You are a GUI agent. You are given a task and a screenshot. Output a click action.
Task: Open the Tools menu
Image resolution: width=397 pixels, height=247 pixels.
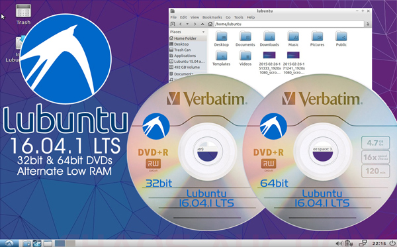(x=238, y=17)
